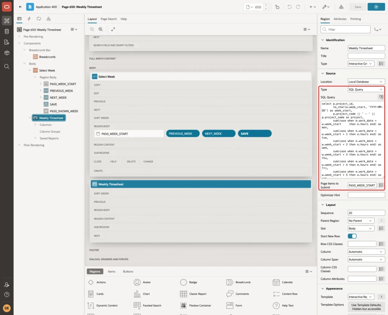Click the Undo icon in top toolbar
This screenshot has width=388, height=315.
pyautogui.click(x=289, y=7)
